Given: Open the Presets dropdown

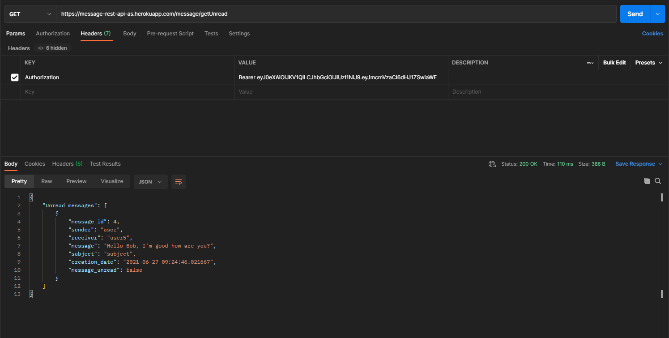Looking at the screenshot, I should pos(648,63).
